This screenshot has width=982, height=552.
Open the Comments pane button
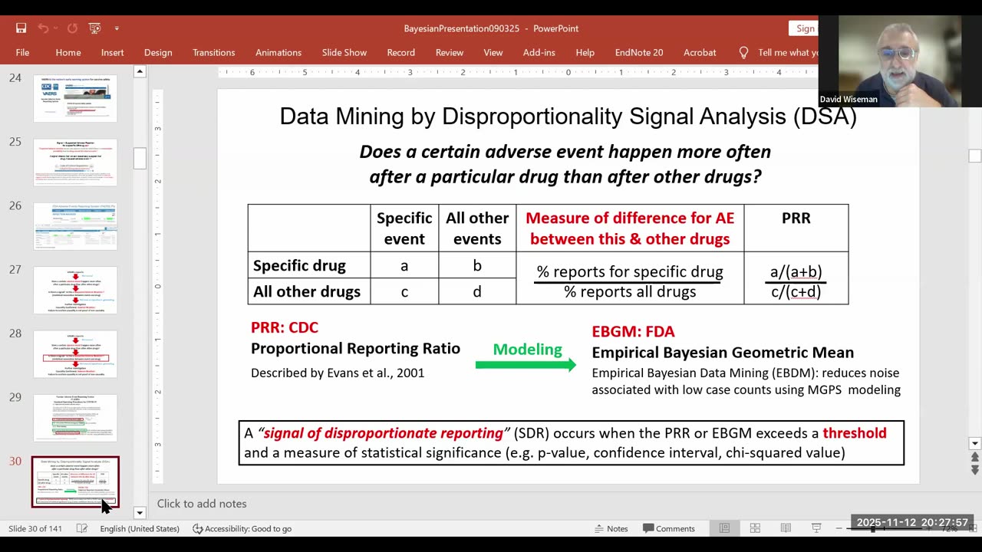pos(669,528)
